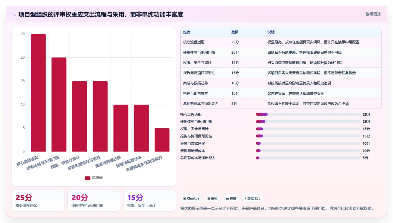Click the 总拥有成本与退出能力 progress bar
Screen dimensions: 393x223
308,158
